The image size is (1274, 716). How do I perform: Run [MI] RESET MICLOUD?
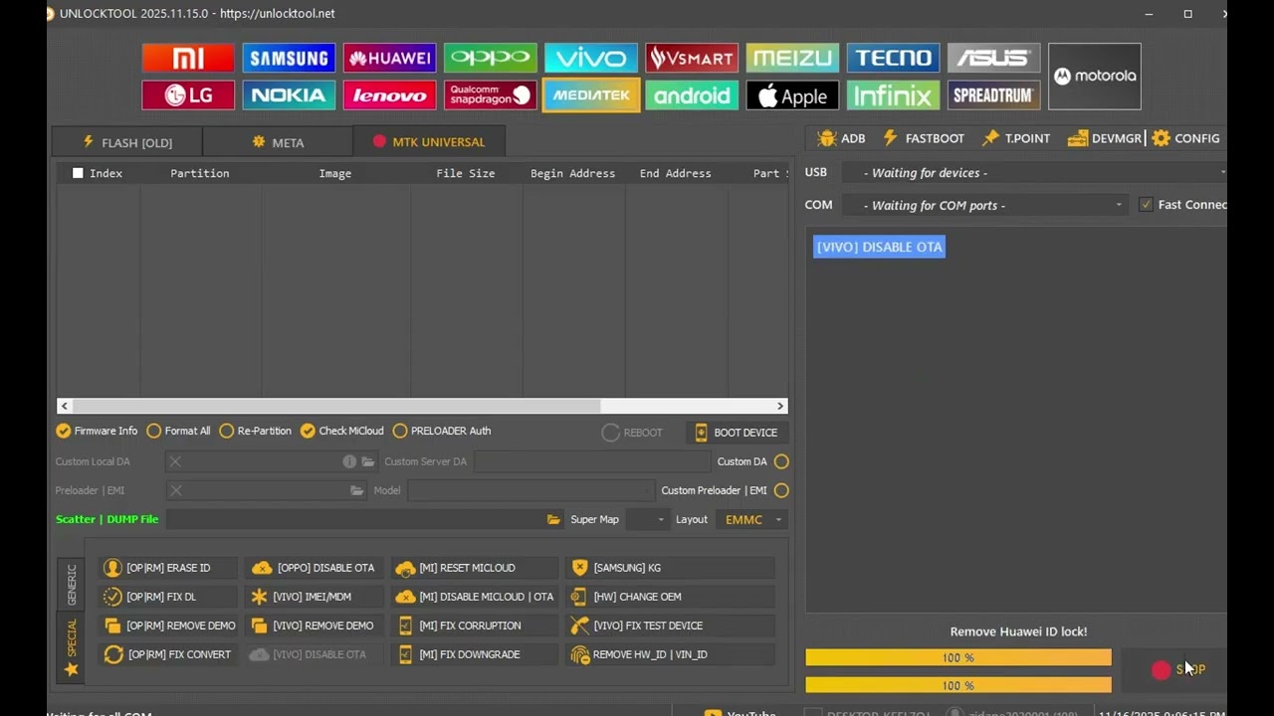[475, 568]
